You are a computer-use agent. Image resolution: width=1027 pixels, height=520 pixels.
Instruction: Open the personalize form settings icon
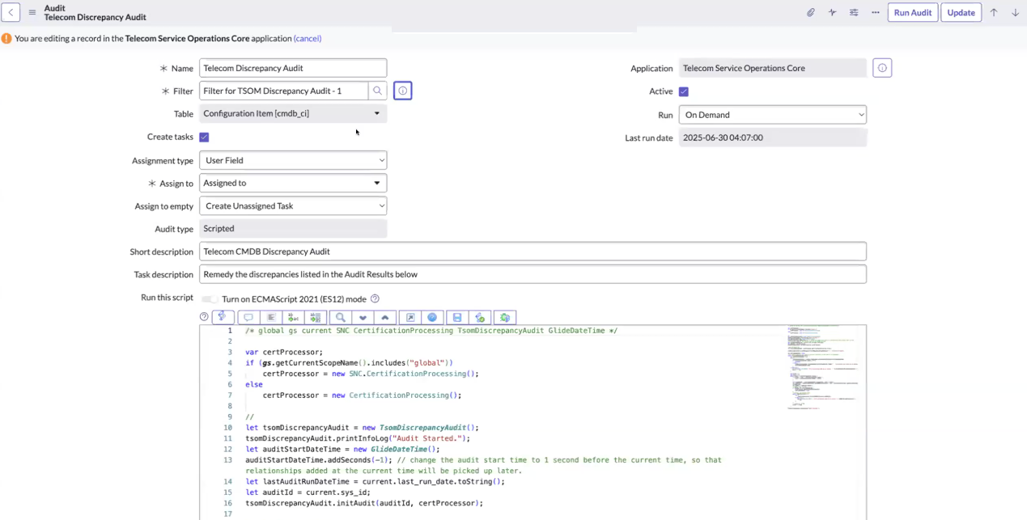pyautogui.click(x=854, y=12)
